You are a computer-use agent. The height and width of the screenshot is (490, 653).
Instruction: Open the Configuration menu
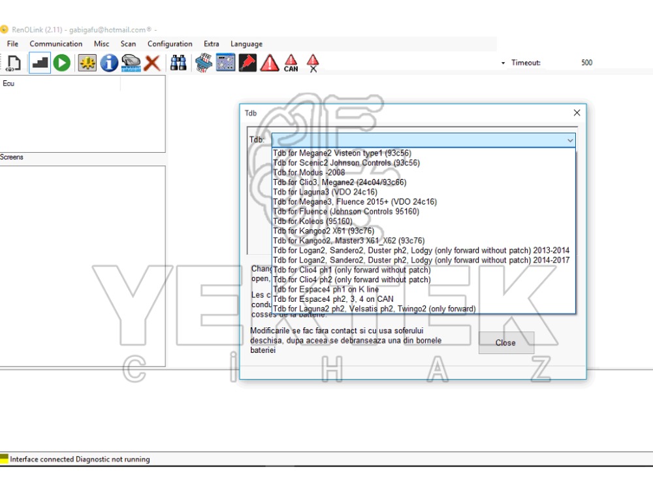(170, 44)
